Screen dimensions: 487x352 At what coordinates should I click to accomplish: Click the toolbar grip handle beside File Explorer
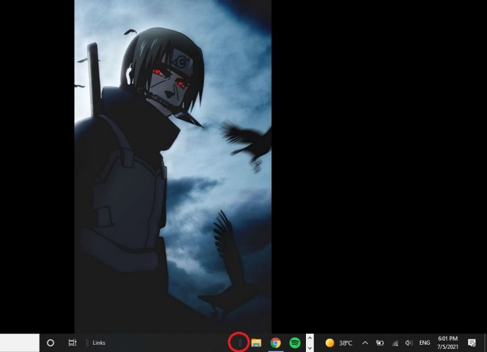pyautogui.click(x=240, y=343)
